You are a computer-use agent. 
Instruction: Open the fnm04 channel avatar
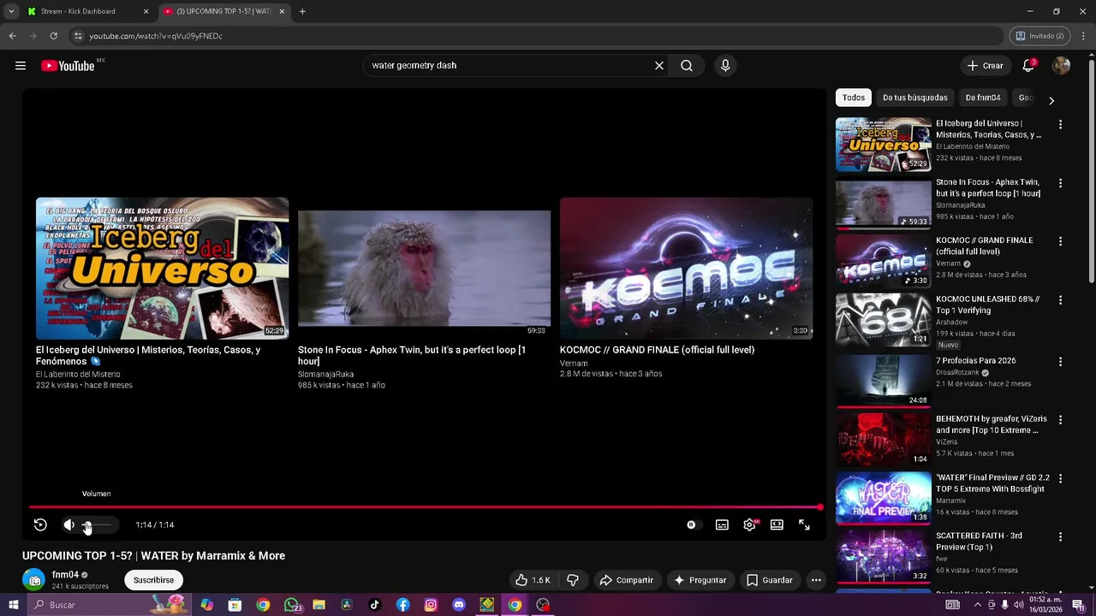pos(33,579)
